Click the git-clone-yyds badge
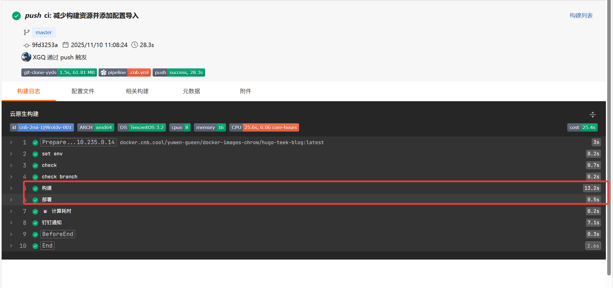Screen dimensions: 613x288 [x=59, y=72]
